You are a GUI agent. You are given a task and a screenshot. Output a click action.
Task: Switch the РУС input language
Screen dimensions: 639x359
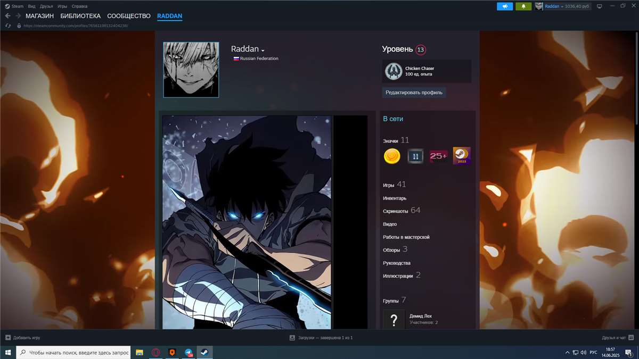click(x=593, y=352)
